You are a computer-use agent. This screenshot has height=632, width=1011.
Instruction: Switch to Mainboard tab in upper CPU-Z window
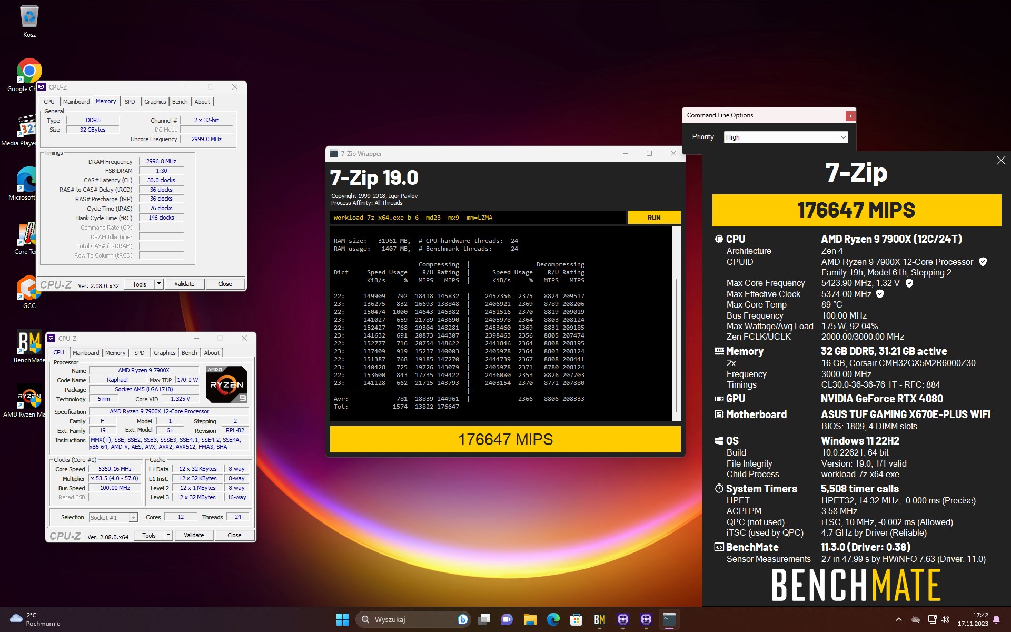[76, 102]
